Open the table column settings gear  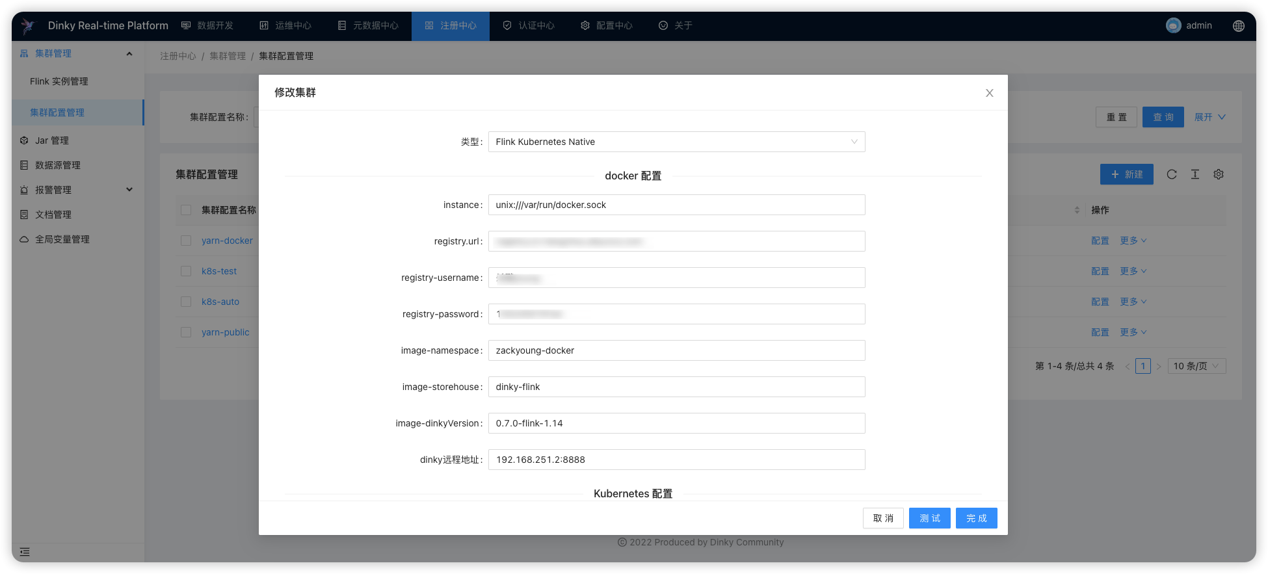point(1219,174)
